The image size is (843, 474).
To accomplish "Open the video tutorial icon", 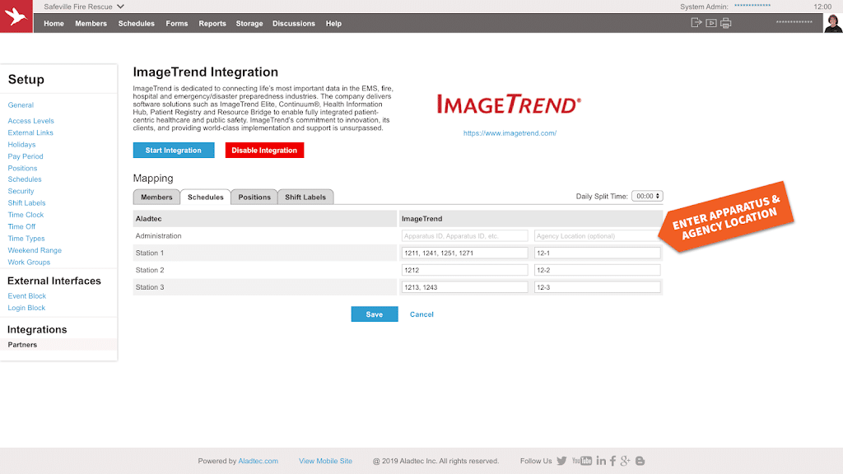I will coord(711,23).
